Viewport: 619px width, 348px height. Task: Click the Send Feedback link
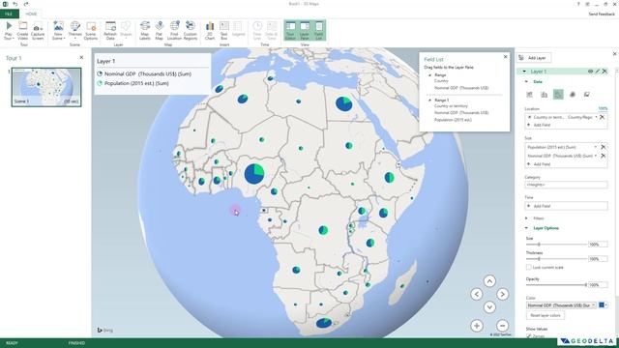[602, 14]
